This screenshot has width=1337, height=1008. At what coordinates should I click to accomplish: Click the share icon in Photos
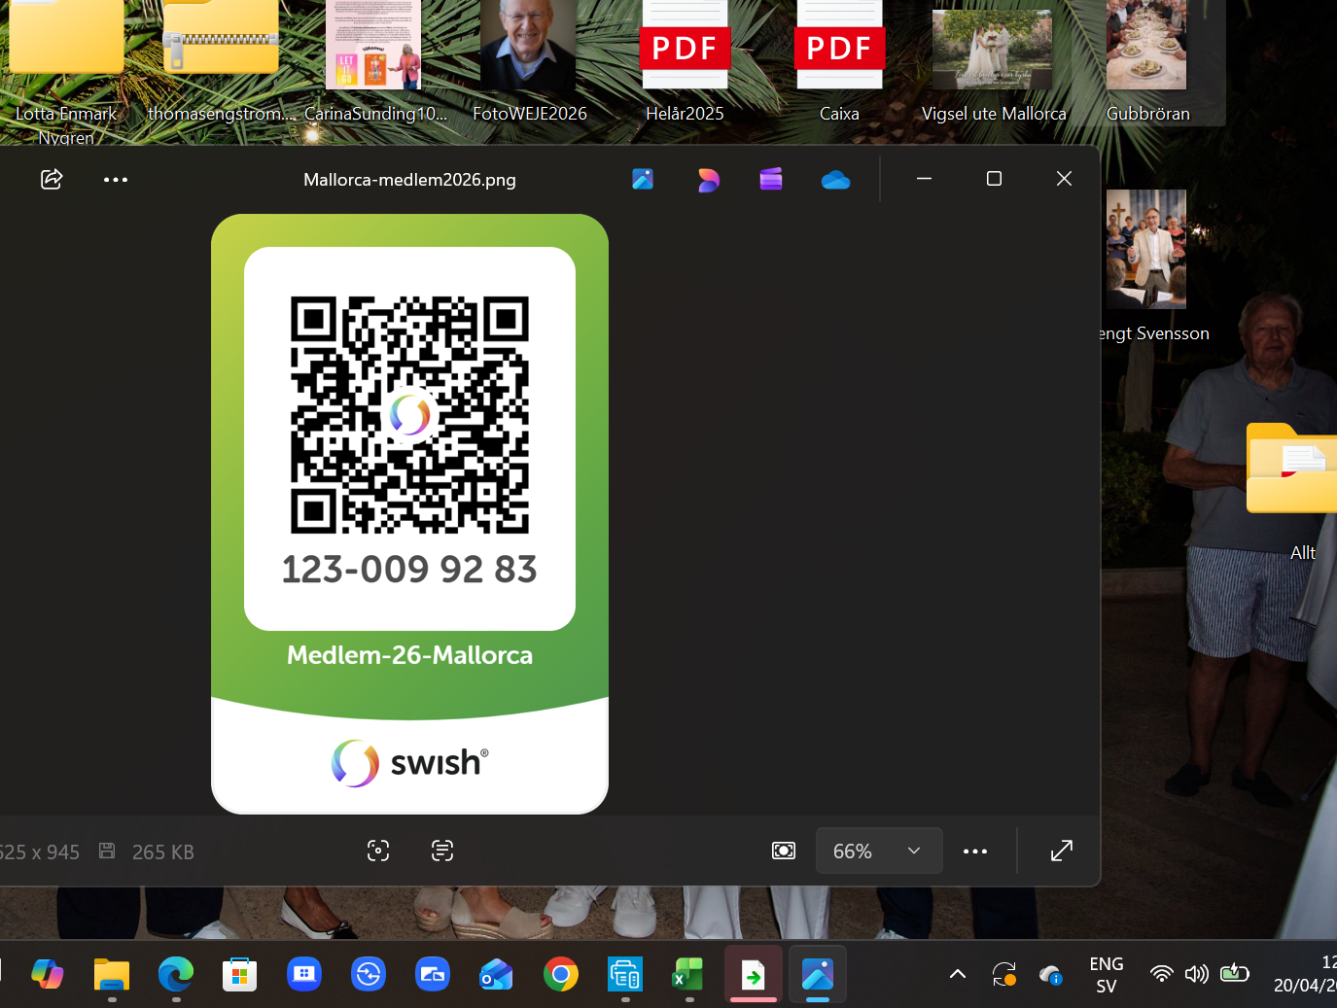[x=52, y=179]
